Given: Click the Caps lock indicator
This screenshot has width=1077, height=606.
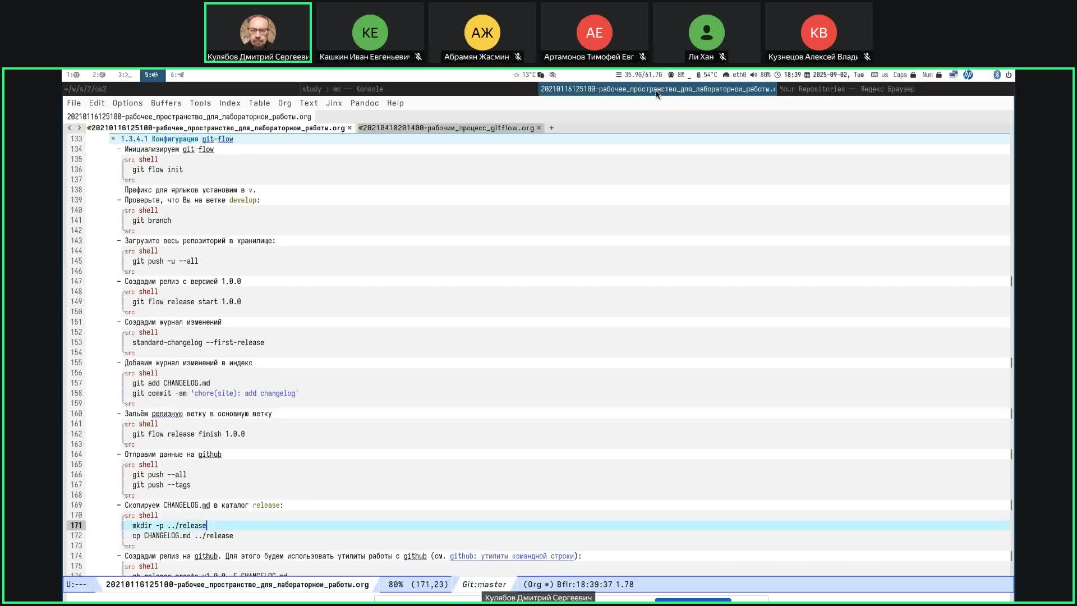Looking at the screenshot, I should pos(904,75).
